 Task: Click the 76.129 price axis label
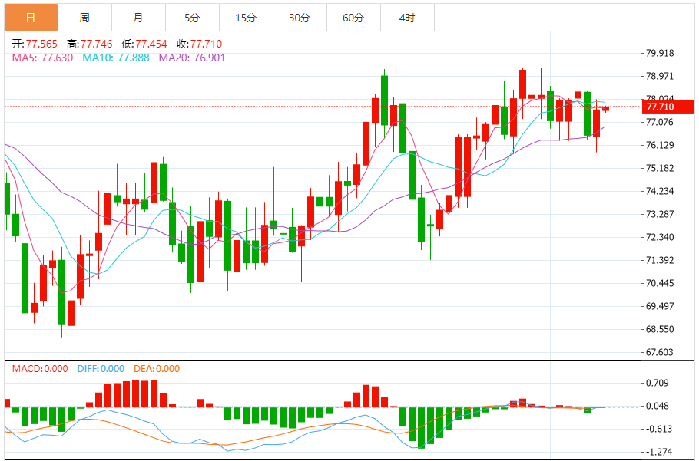660,145
